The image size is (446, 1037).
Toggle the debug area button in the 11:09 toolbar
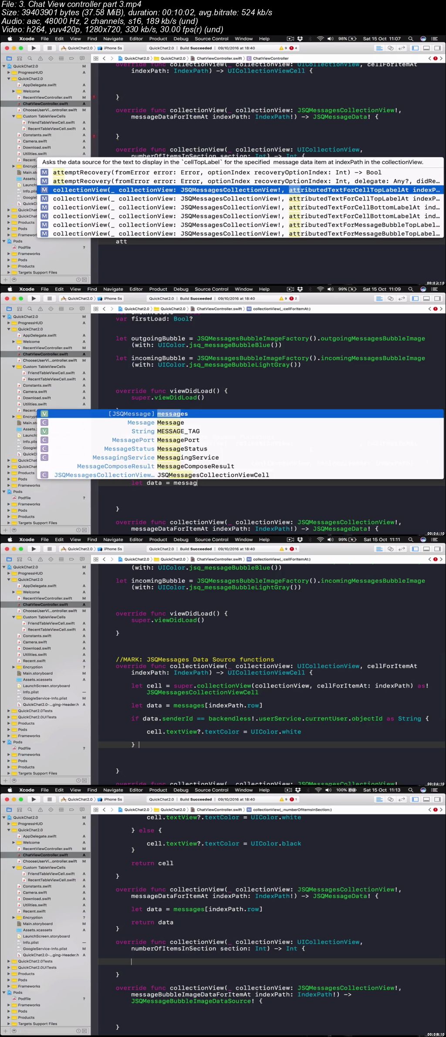coord(426,298)
